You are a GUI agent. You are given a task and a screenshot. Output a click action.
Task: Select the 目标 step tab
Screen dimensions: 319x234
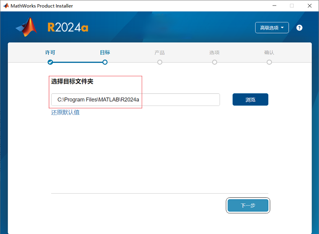105,53
